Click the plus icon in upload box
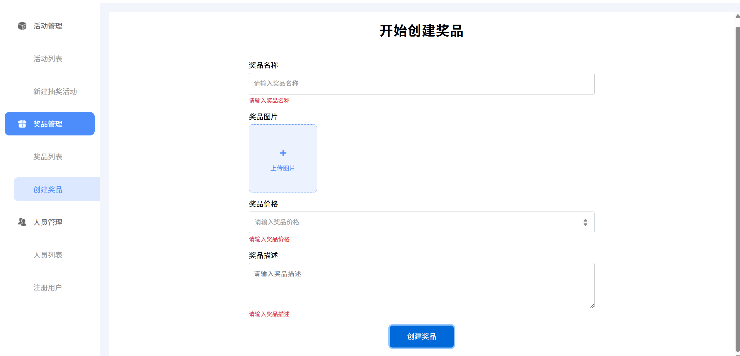Image resolution: width=740 pixels, height=356 pixels. pos(283,153)
